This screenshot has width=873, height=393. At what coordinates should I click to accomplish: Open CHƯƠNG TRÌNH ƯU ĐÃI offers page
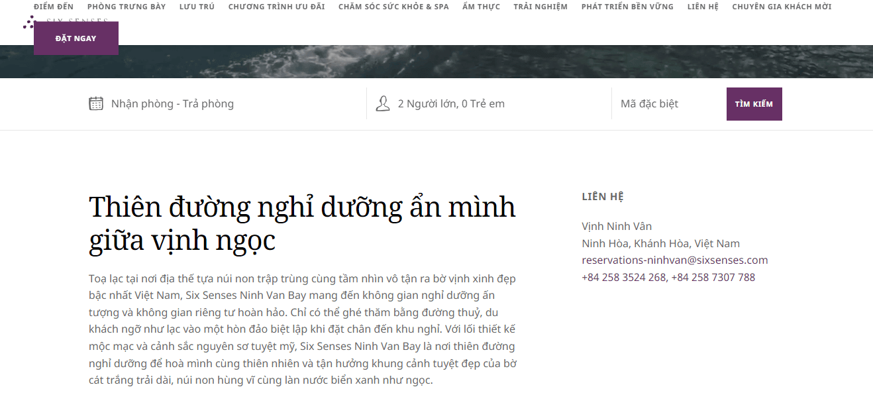276,7
